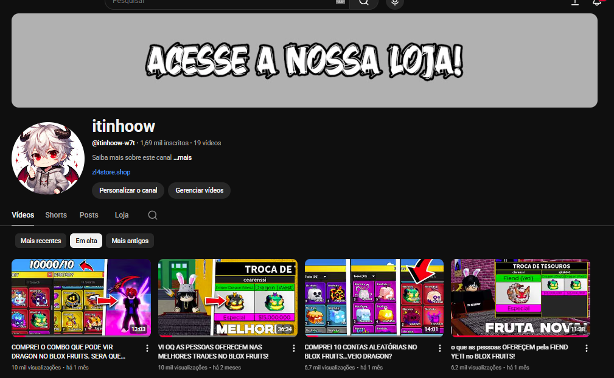The image size is (614, 378).
Task: Open options menu for FIEND YETI video
Action: [x=586, y=348]
